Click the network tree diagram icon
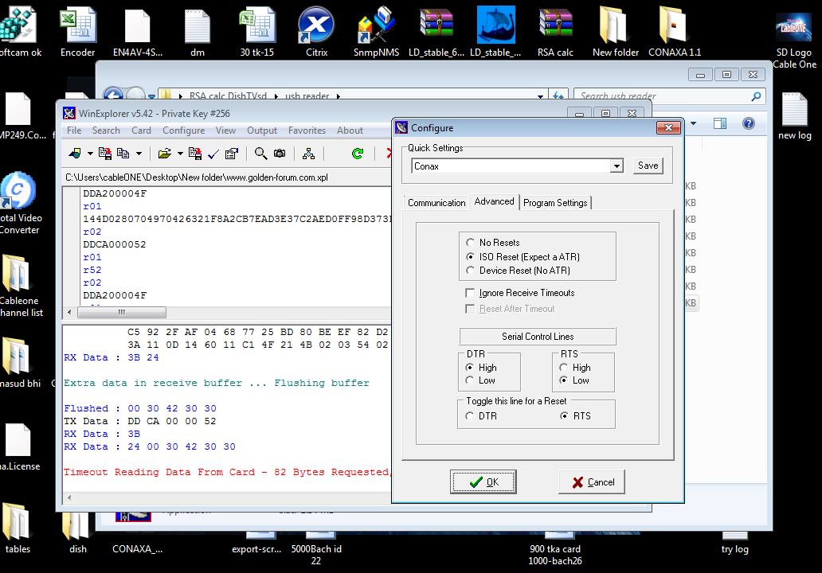 309,154
